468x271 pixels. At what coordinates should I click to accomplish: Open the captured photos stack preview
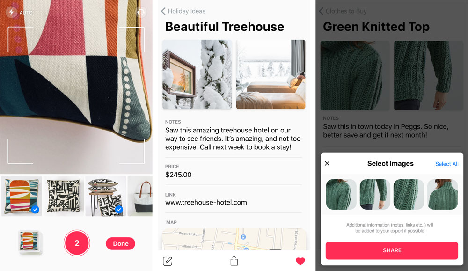29,242
